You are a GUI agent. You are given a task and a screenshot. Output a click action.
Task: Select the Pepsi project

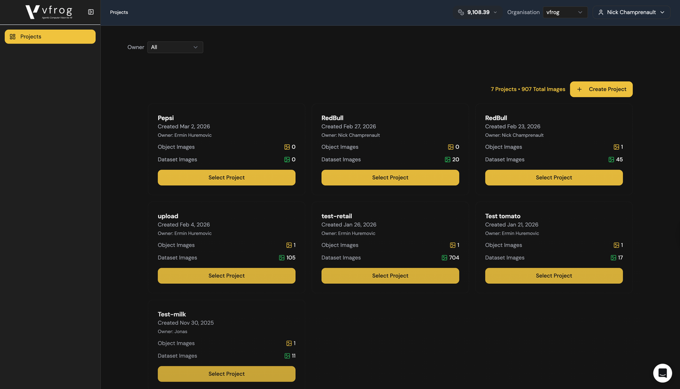coord(227,178)
